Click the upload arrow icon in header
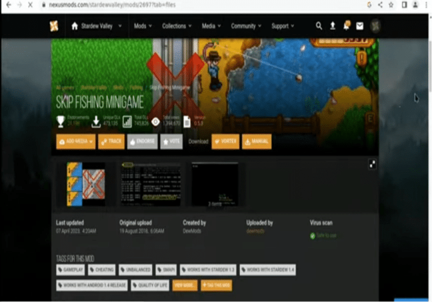The image size is (432, 302). (x=332, y=26)
